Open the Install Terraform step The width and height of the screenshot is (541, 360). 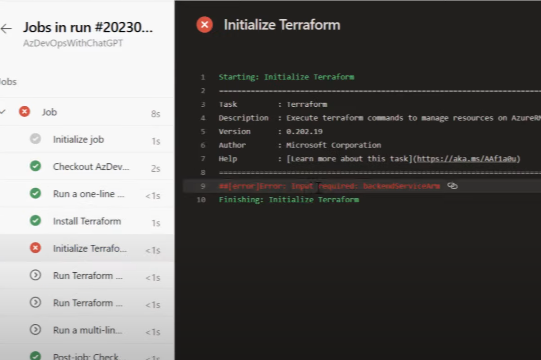click(x=87, y=221)
